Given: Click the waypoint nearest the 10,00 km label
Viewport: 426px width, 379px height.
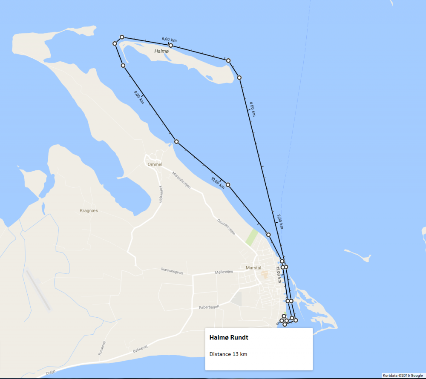Looking at the screenshot, I should [x=228, y=185].
